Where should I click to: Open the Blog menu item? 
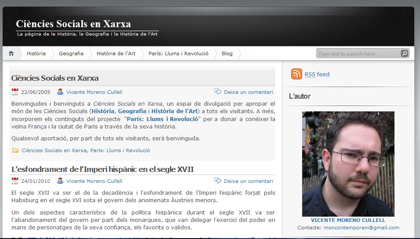click(x=227, y=54)
